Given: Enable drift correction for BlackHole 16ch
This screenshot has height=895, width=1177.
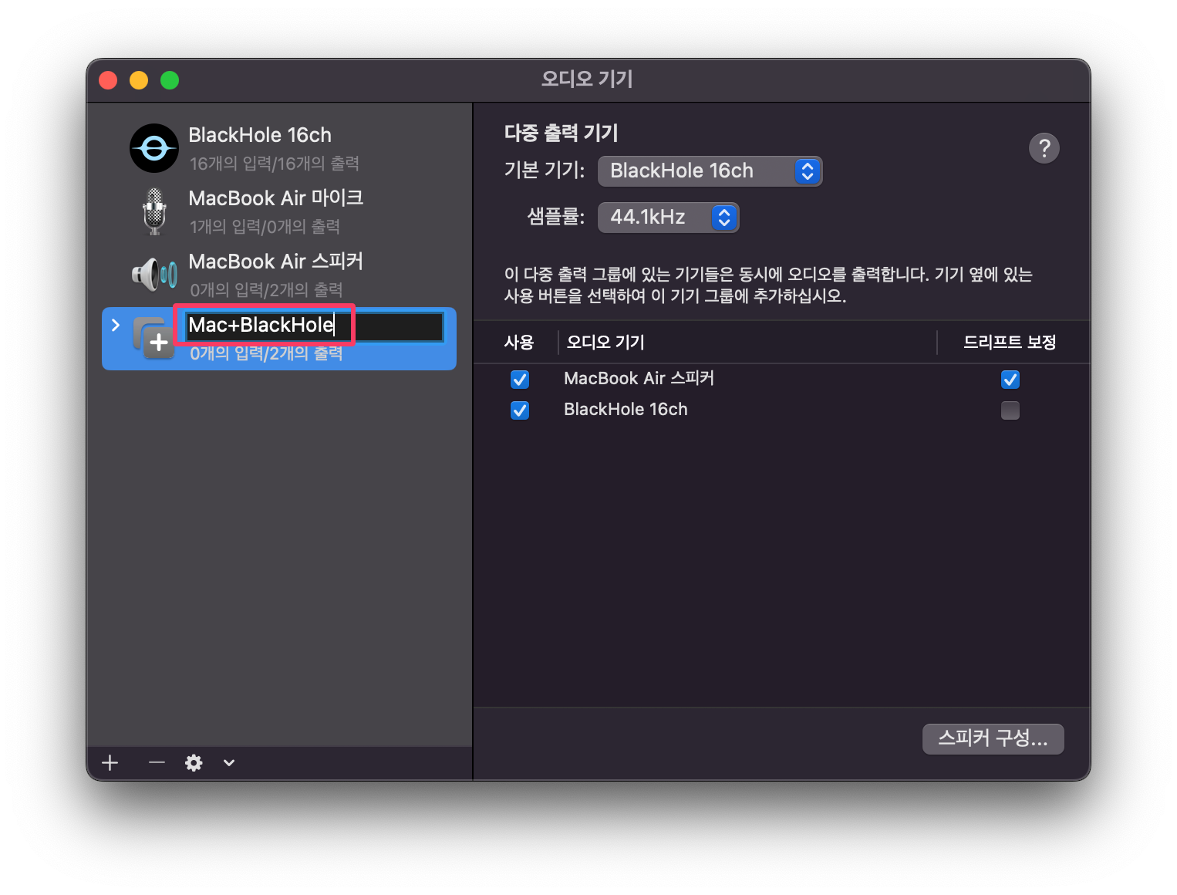Looking at the screenshot, I should click(1010, 410).
